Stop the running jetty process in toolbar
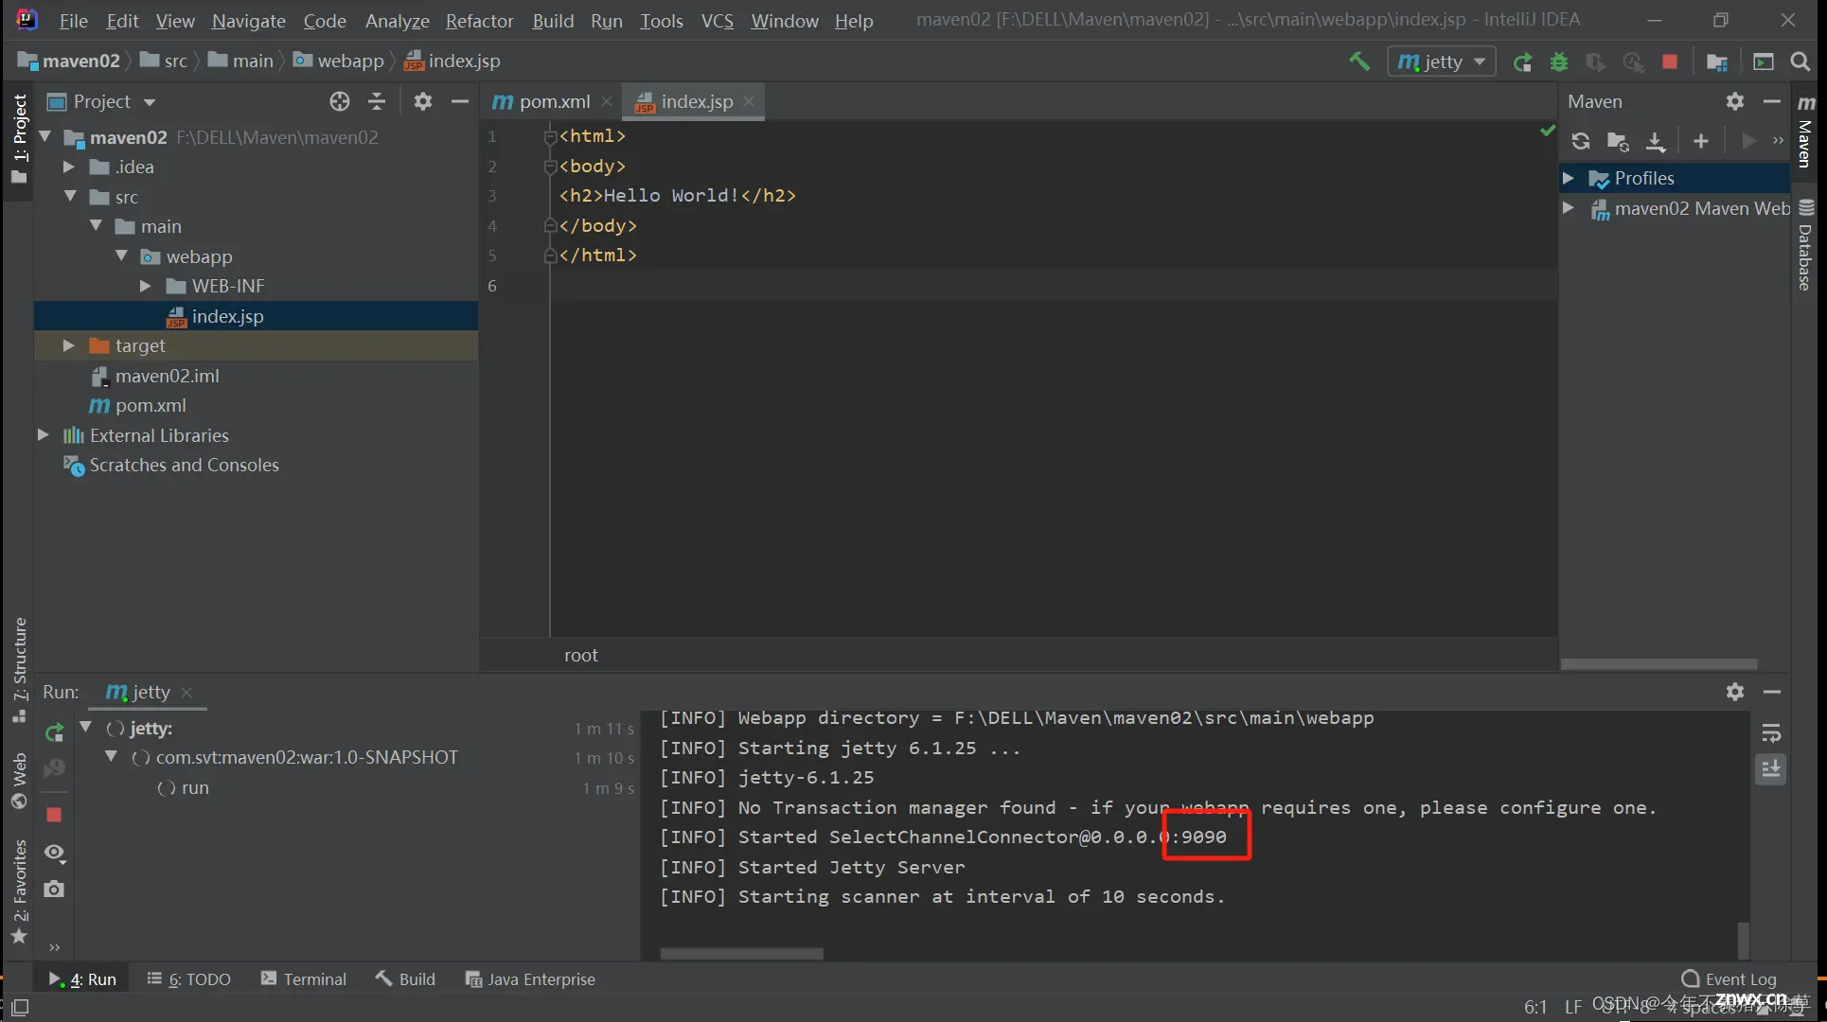 [1670, 62]
